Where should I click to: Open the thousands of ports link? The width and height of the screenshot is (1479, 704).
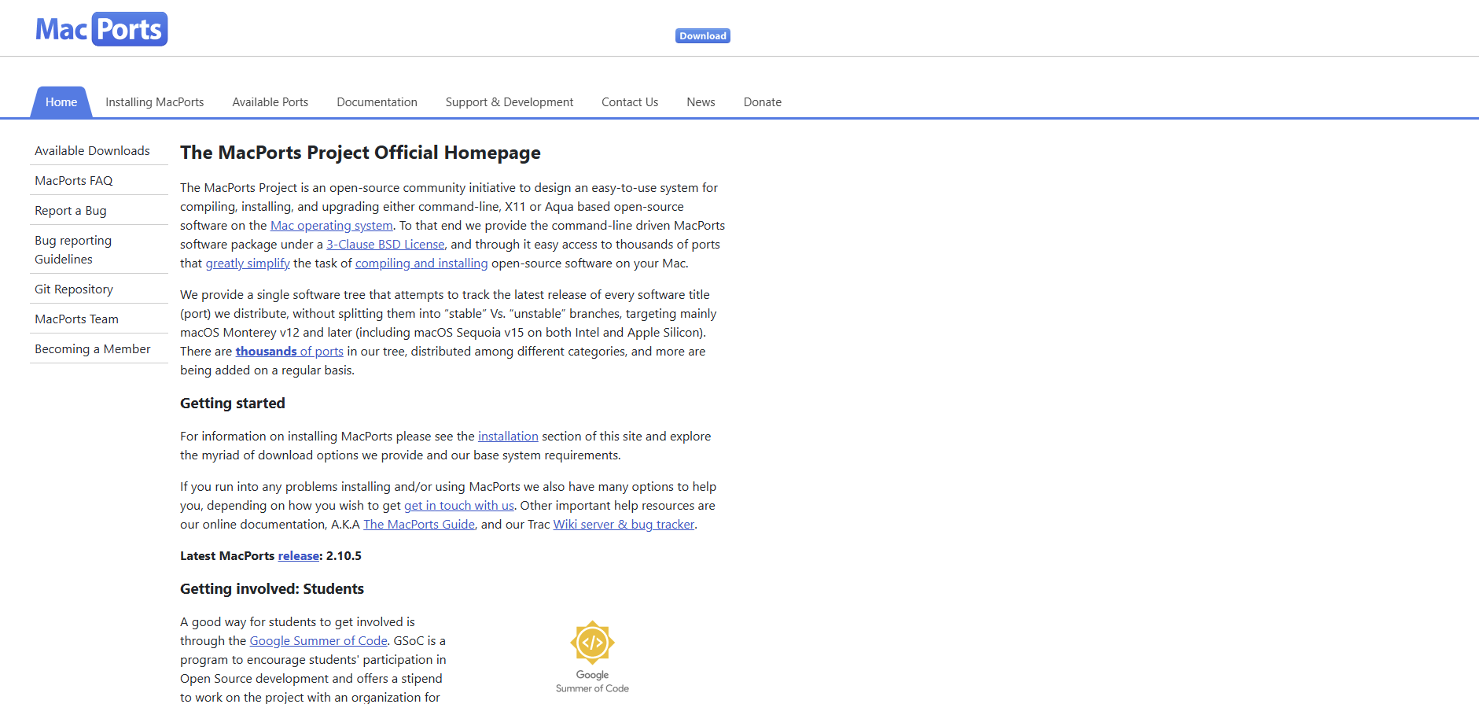coord(289,352)
